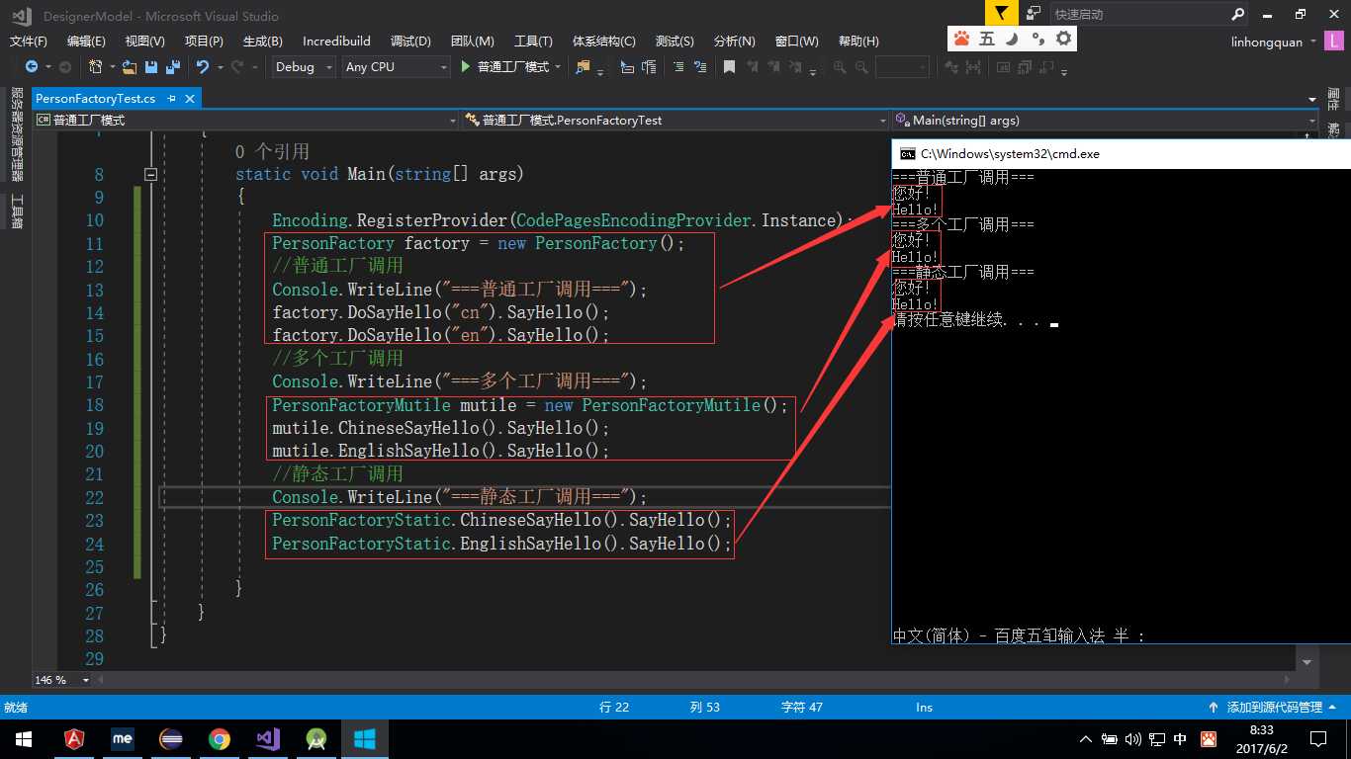Image resolution: width=1351 pixels, height=759 pixels.
Task: Click the Ins indicator in status bar
Action: click(924, 708)
